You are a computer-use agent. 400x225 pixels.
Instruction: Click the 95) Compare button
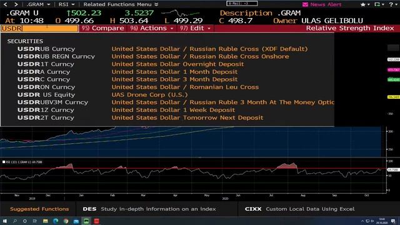(x=103, y=28)
